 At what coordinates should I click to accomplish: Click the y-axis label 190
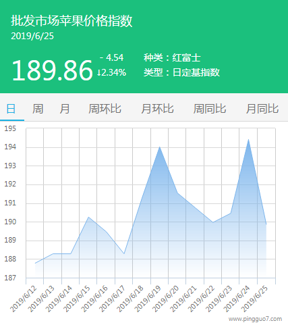click(x=10, y=222)
